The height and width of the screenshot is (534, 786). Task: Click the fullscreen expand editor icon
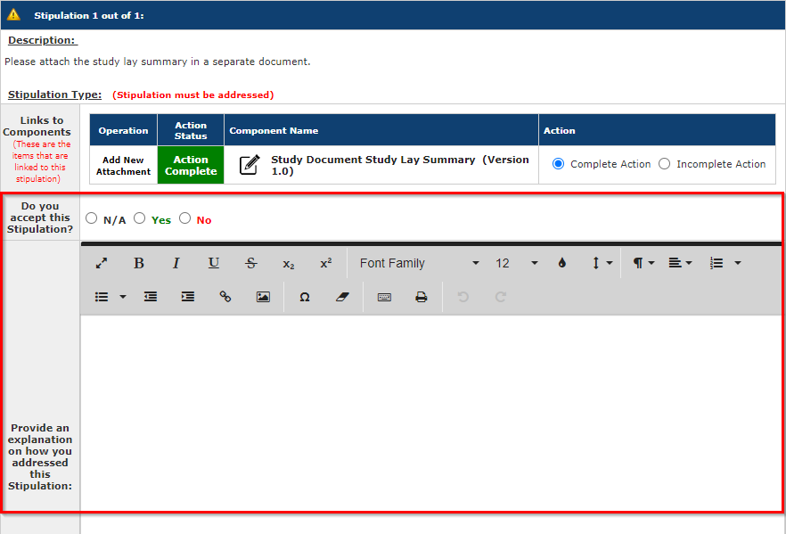[x=102, y=263]
